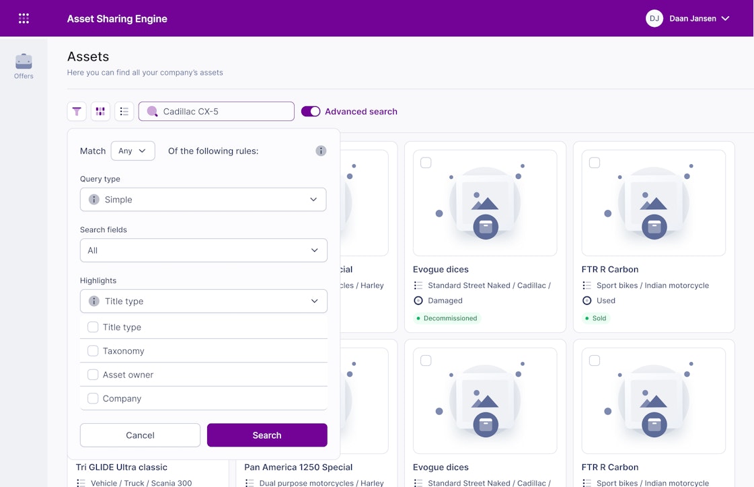Switch to the grid view icon
Image resolution: width=754 pixels, height=487 pixels.
(x=100, y=112)
